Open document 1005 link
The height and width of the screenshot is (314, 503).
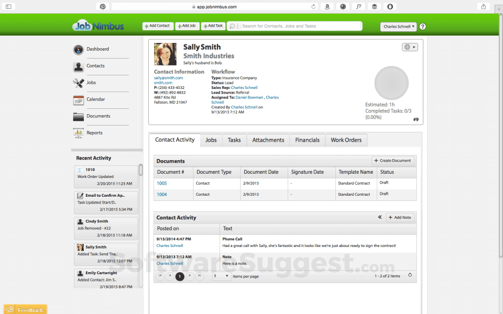coord(162,183)
